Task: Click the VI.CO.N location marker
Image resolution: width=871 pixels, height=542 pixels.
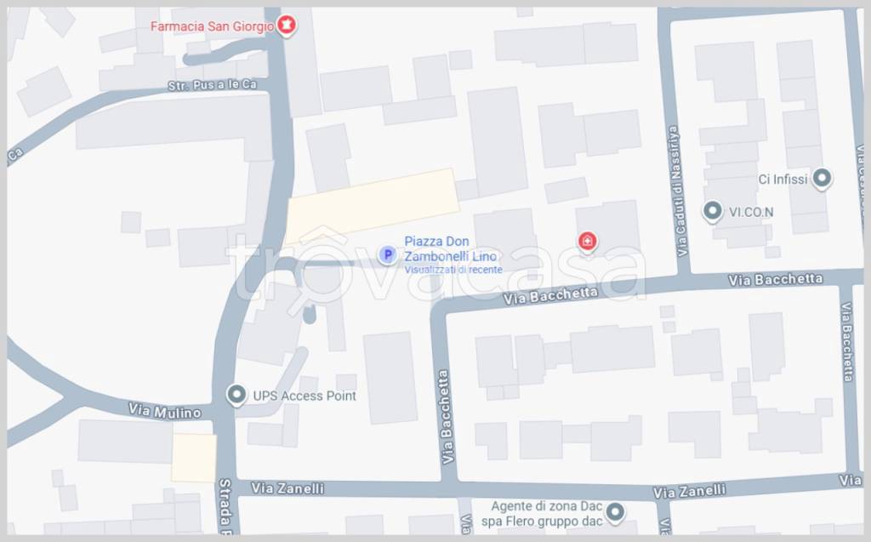Action: (712, 212)
